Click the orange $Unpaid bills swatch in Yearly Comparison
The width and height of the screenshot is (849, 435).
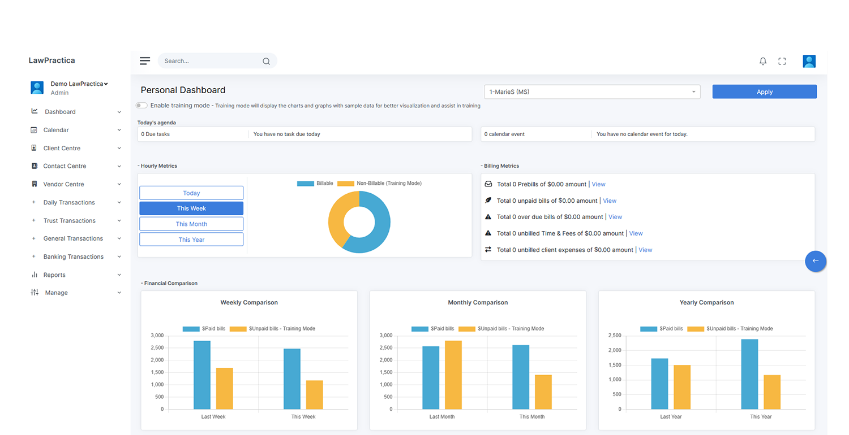(695, 329)
